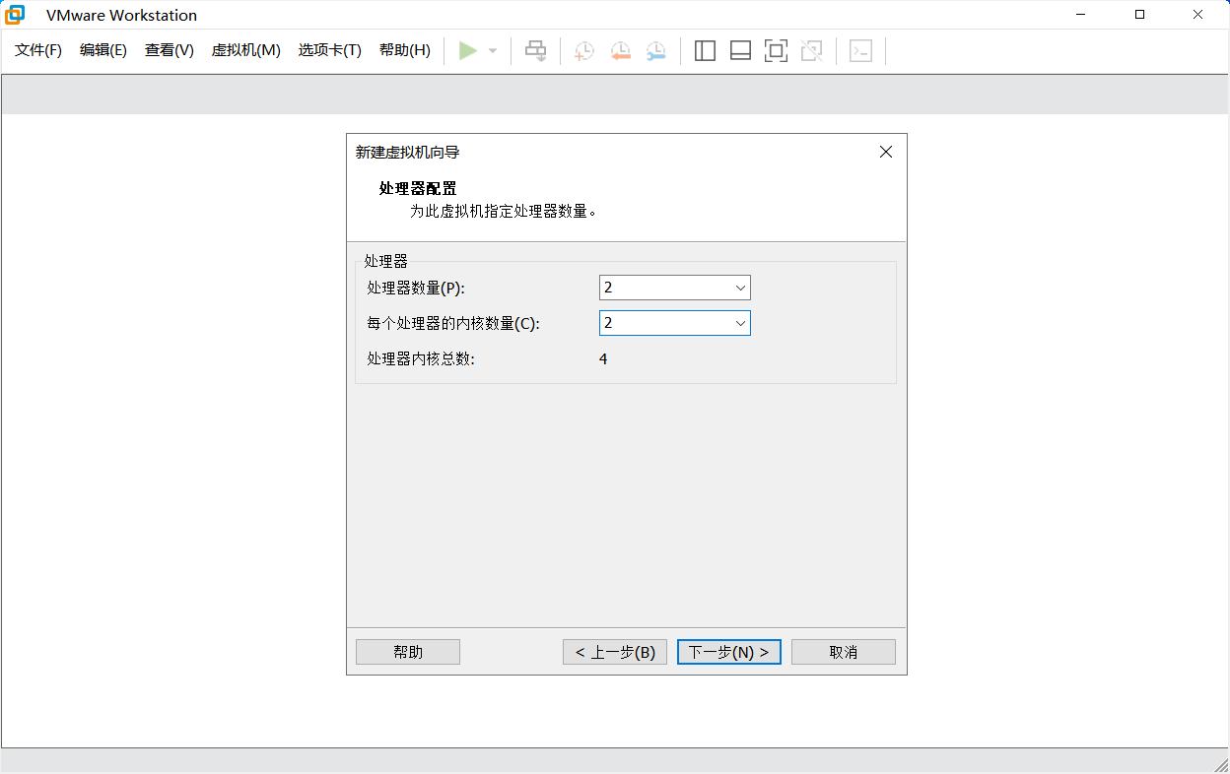Click the 下一步(N) button
This screenshot has height=774, width=1230.
tap(728, 652)
